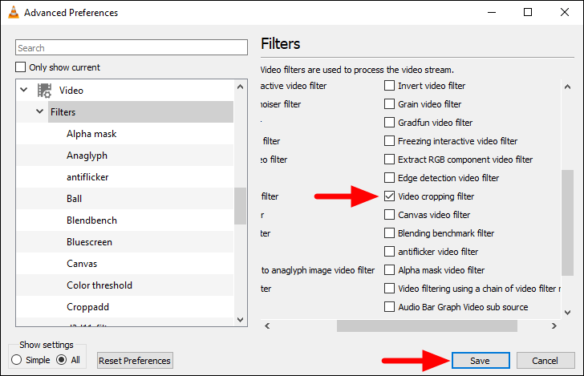Enable Only show current checkbox
584x376 pixels.
click(21, 67)
